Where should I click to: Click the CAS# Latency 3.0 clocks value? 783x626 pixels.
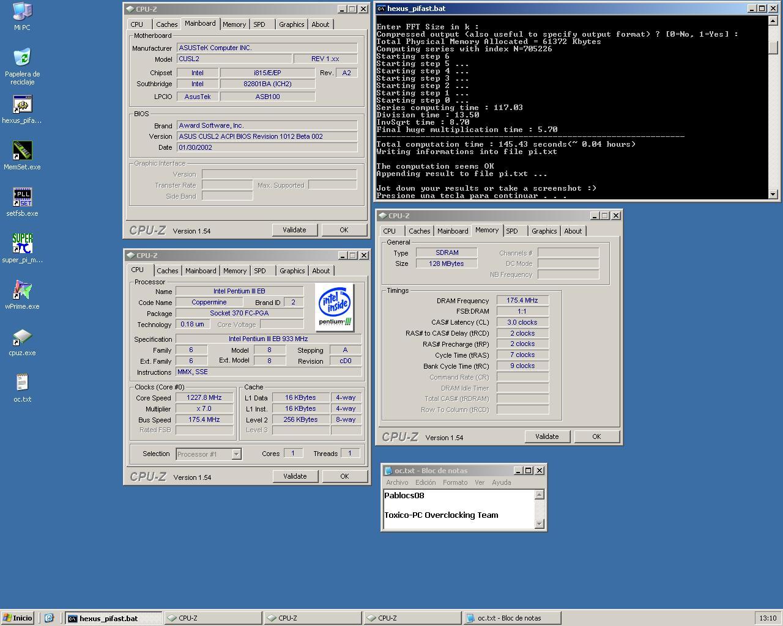pyautogui.click(x=522, y=322)
